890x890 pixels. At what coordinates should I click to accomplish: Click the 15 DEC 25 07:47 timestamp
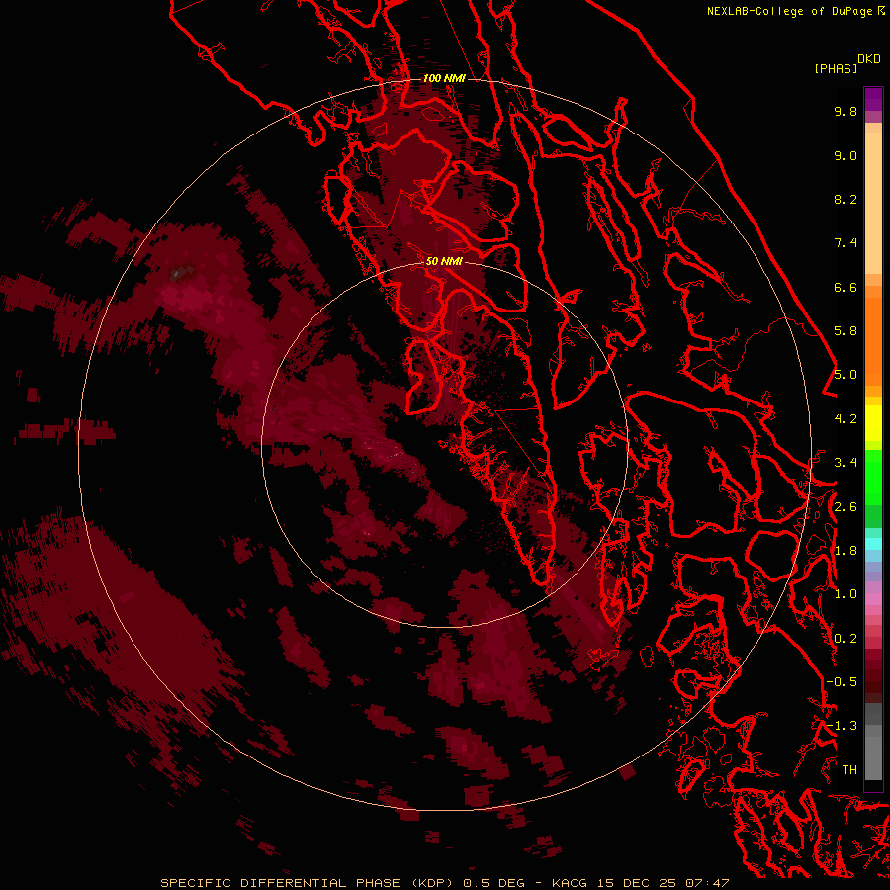[x=663, y=883]
